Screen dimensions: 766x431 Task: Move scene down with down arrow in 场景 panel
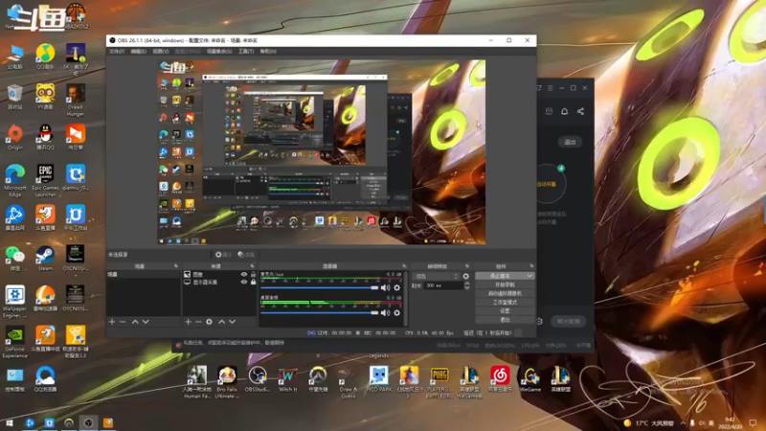146,322
